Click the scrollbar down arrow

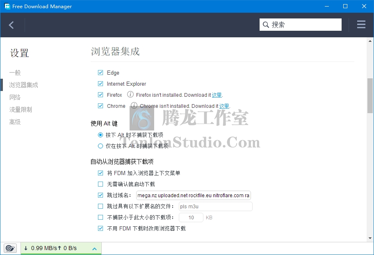(370, 238)
